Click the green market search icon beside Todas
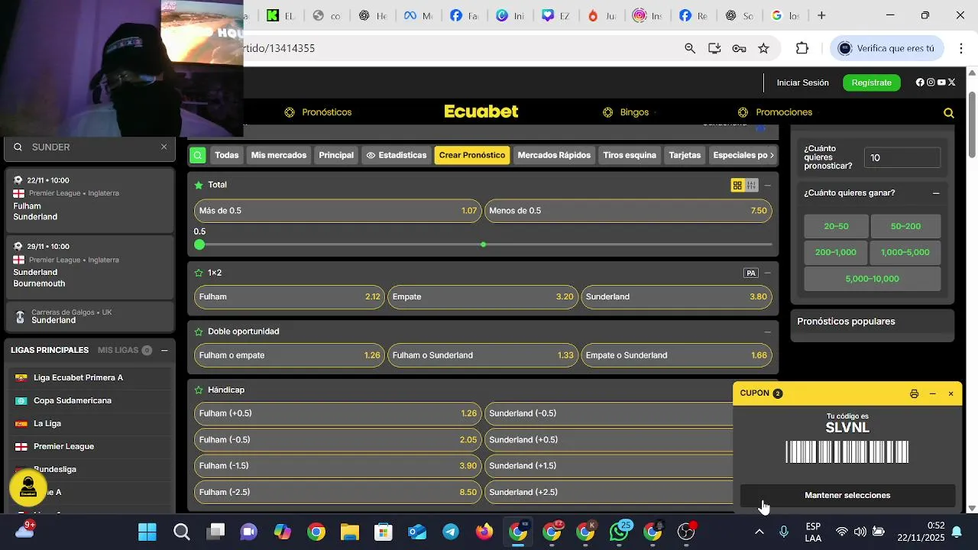The height and width of the screenshot is (550, 978). coord(198,155)
